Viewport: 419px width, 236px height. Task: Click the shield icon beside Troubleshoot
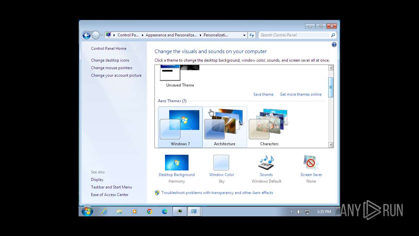157,193
